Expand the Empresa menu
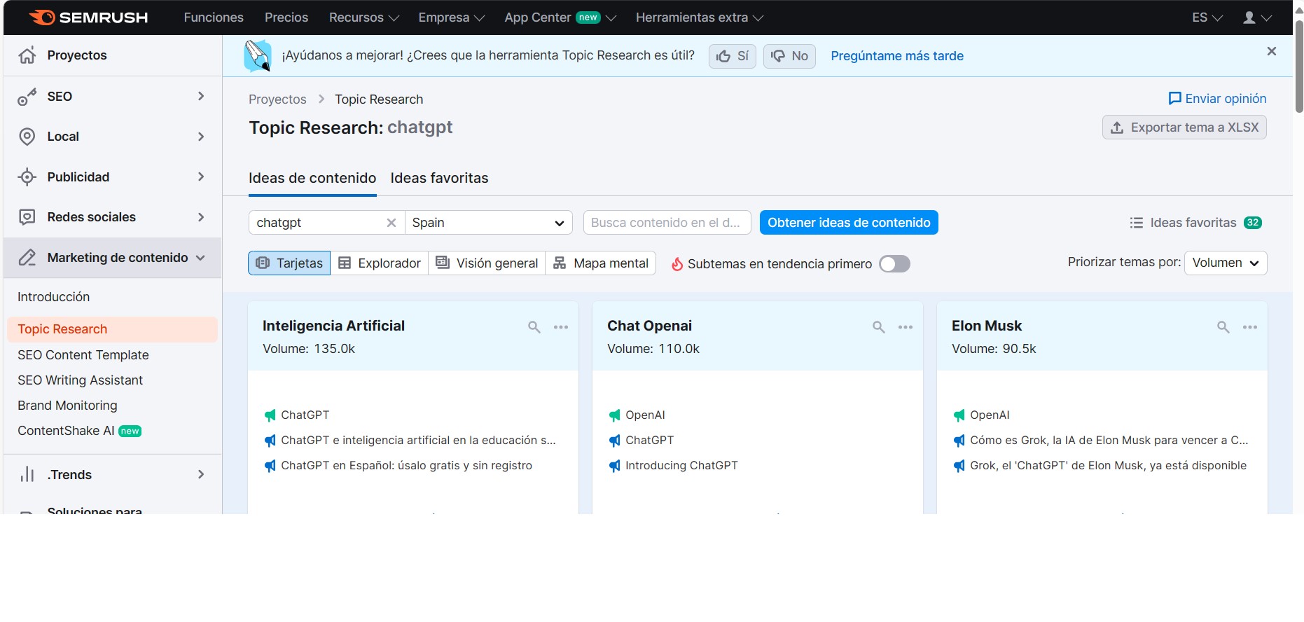Viewport: 1304px width, 622px height. (x=452, y=18)
